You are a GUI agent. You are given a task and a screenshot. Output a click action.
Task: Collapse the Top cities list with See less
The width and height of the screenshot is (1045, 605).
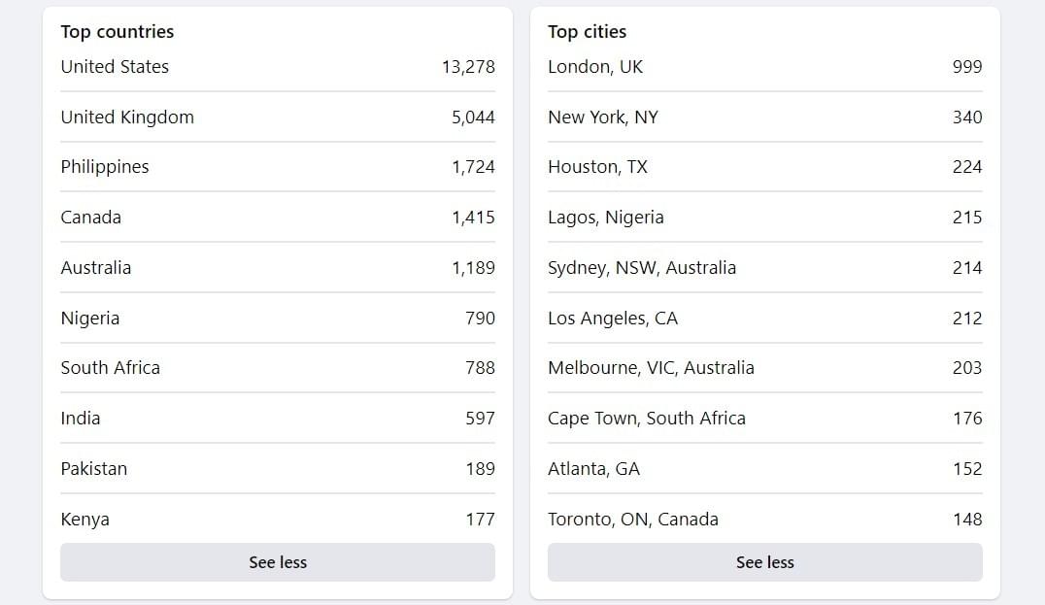pos(764,561)
